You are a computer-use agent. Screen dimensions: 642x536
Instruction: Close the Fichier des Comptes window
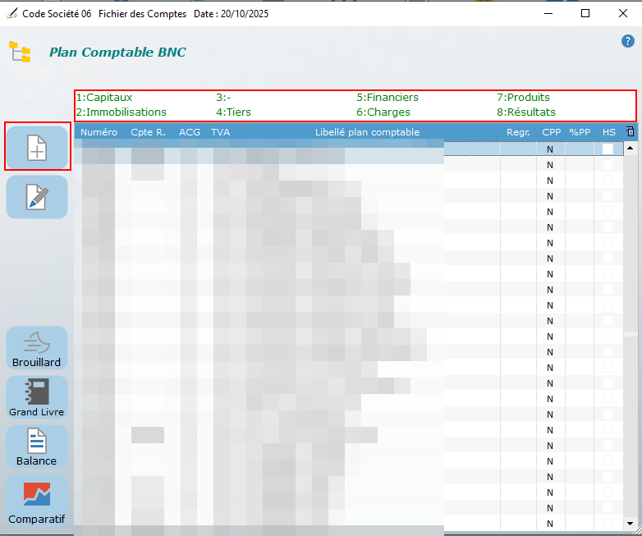pos(623,13)
